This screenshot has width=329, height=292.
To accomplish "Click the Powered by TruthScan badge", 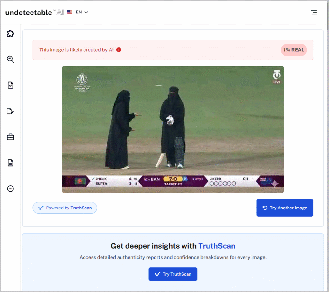I will (x=65, y=208).
